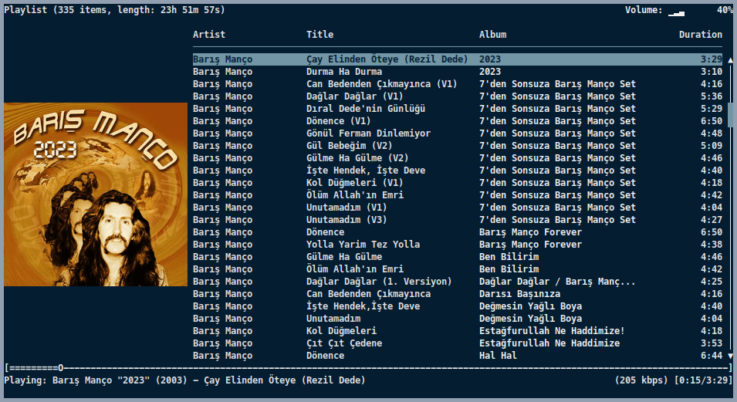Click the Artist column header
This screenshot has width=737, height=402.
[x=209, y=35]
